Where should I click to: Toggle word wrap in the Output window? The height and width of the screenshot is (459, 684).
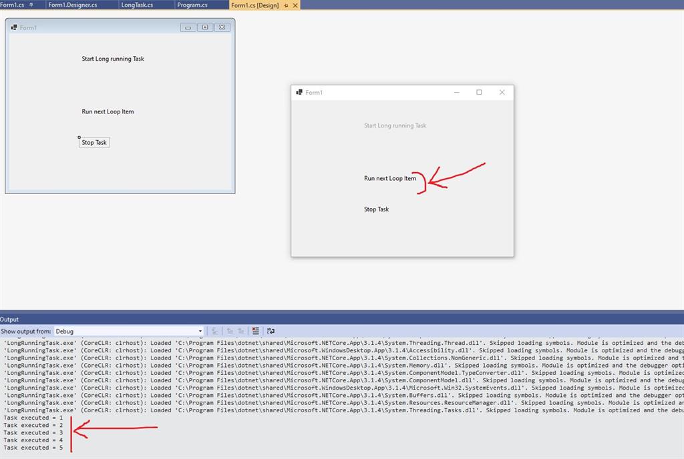271,331
